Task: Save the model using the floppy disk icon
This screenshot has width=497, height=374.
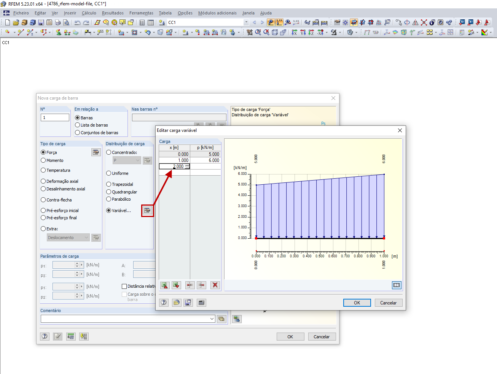Action: coord(41,22)
